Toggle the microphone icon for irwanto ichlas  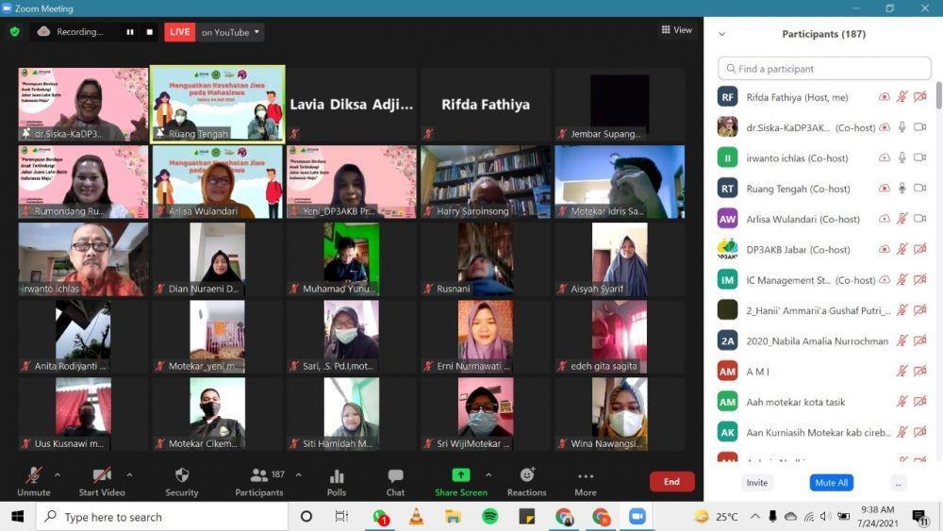tap(902, 158)
